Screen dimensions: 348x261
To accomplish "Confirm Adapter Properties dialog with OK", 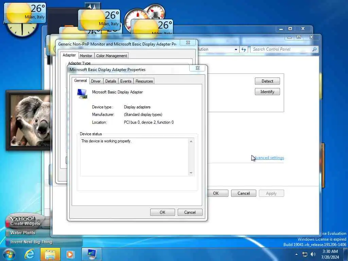I will pyautogui.click(x=162, y=212).
